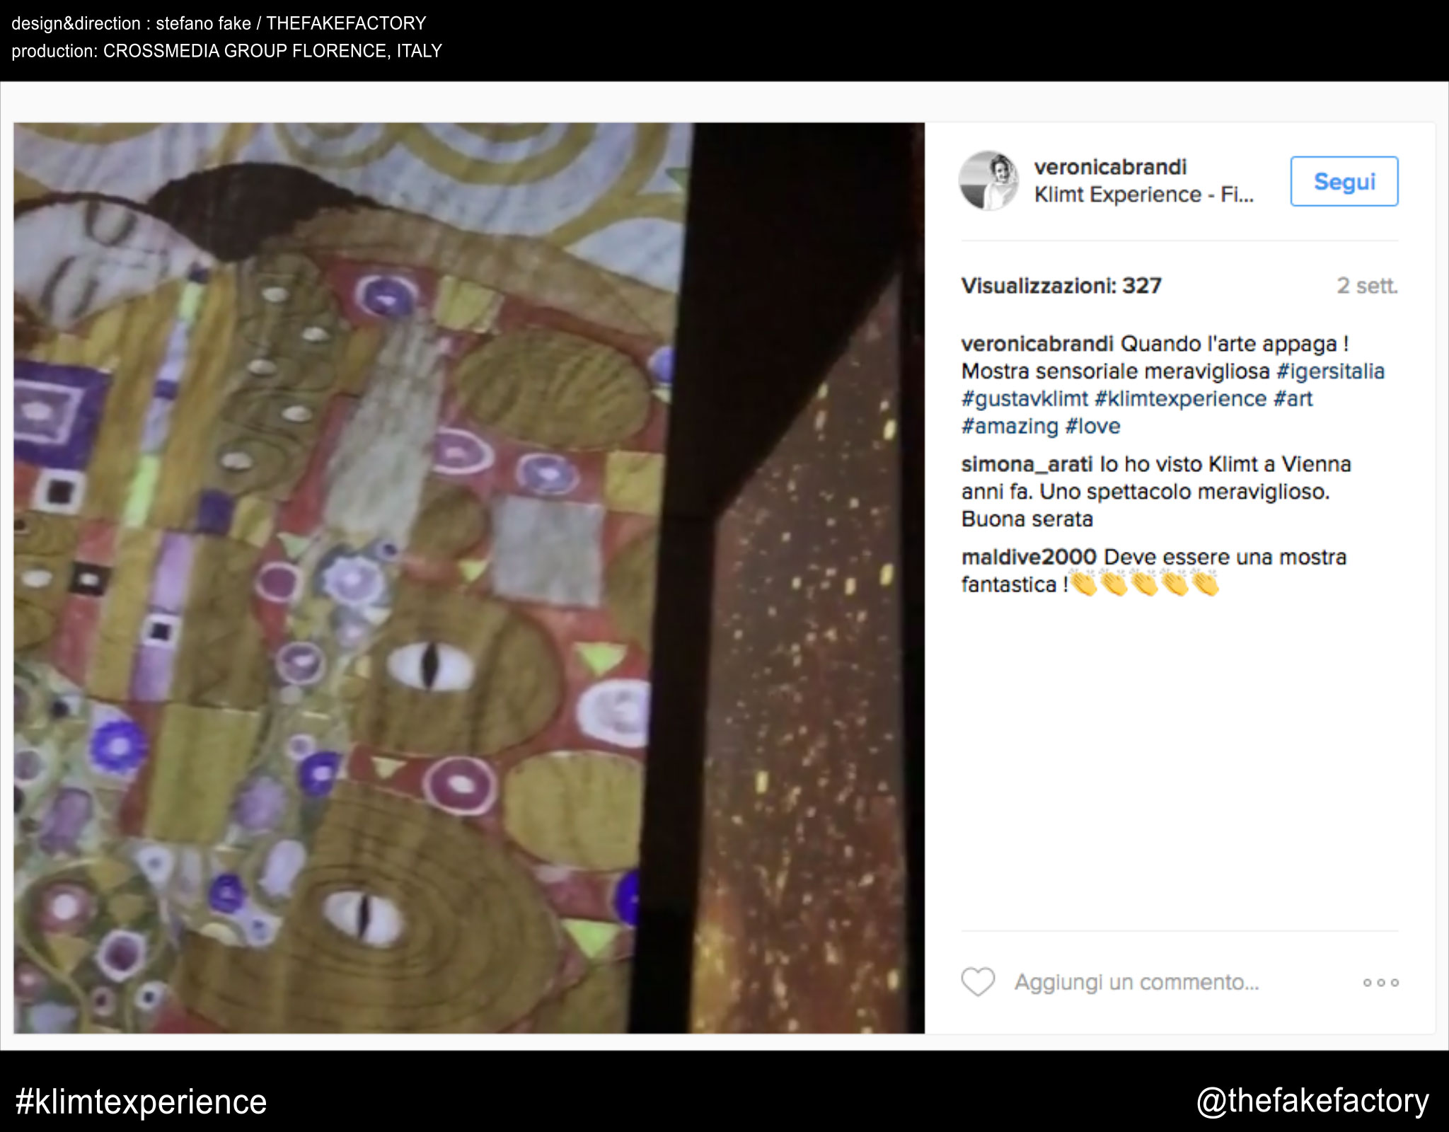Open the veronicabrandi username in the header
This screenshot has height=1132, width=1449.
click(1110, 167)
